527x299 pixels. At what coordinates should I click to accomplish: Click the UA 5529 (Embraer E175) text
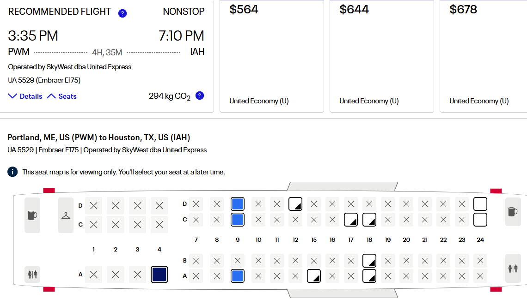(x=44, y=80)
